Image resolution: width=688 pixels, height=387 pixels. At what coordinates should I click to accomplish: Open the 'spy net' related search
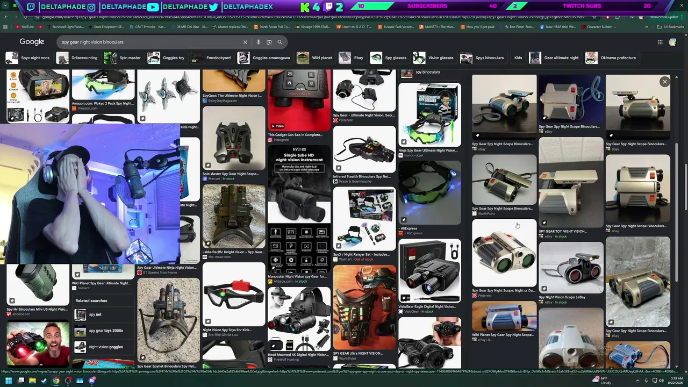tap(103, 314)
